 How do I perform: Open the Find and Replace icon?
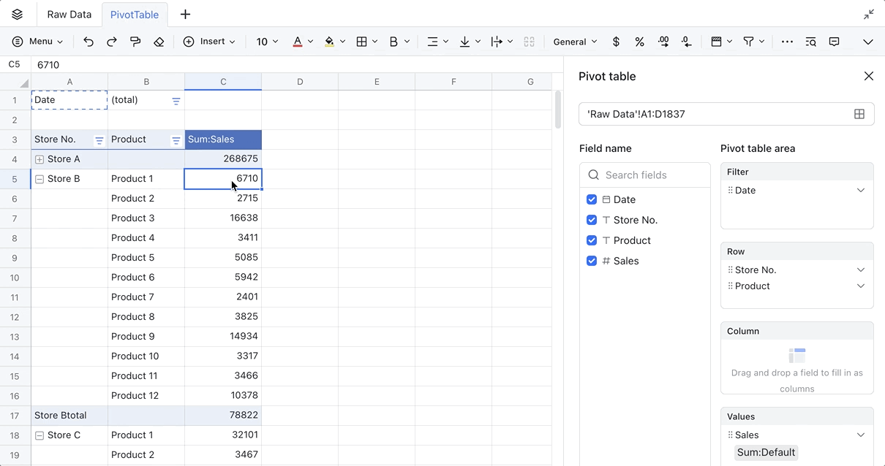coord(810,42)
